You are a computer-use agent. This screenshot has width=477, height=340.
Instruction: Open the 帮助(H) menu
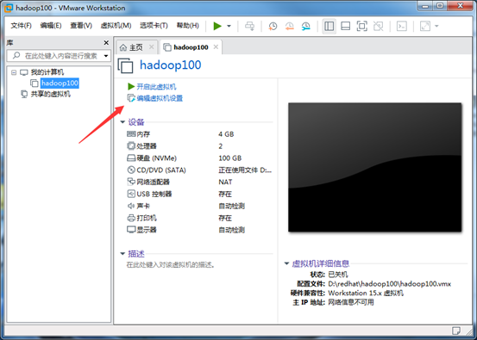point(188,26)
